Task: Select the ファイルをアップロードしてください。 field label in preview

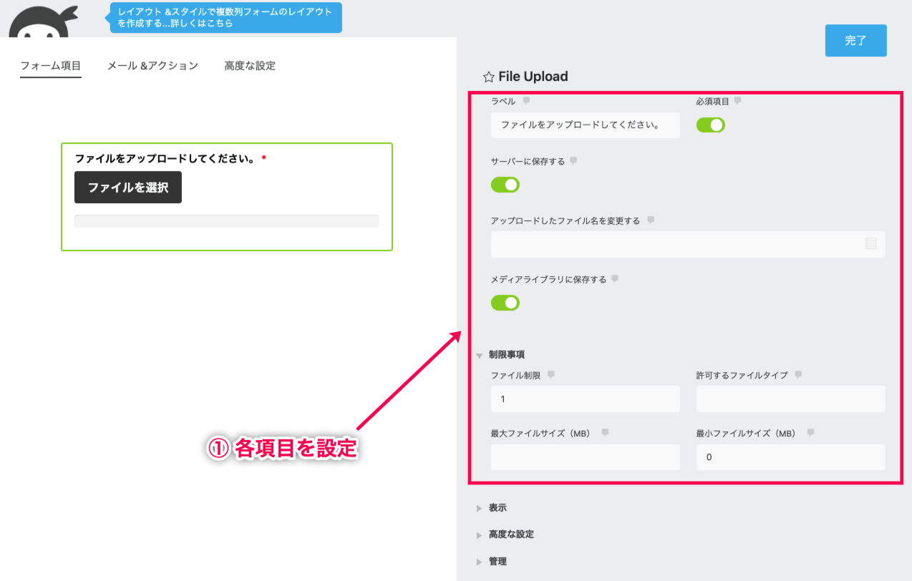Action: pos(165,158)
